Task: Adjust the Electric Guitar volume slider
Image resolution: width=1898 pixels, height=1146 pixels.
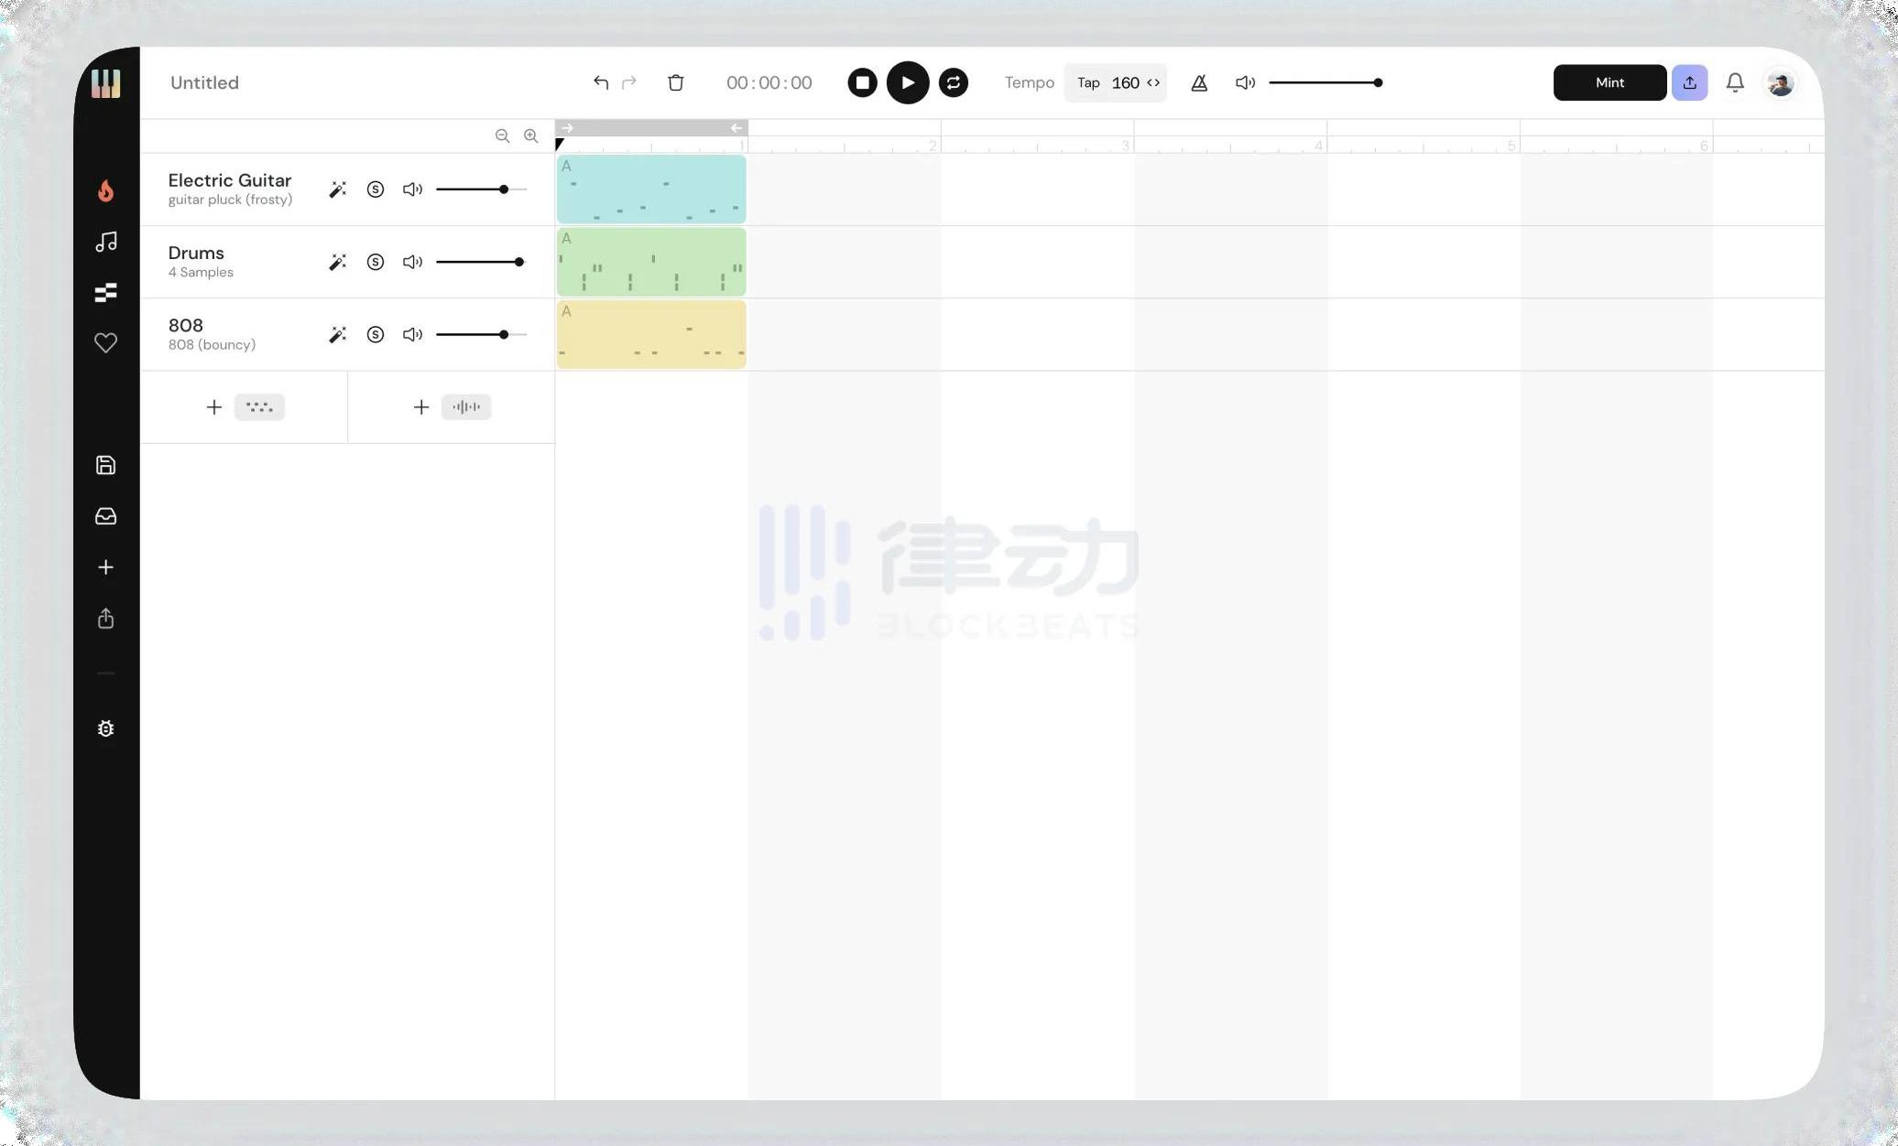Action: (x=503, y=189)
